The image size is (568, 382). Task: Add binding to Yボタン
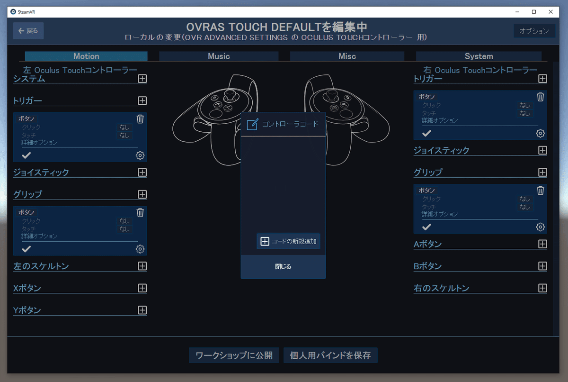[142, 310]
